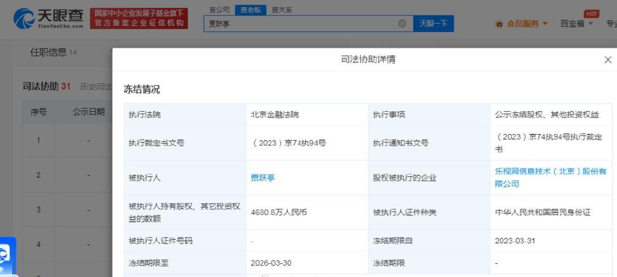
Task: Click the 司法协助 31 heading
Action: click(x=47, y=86)
